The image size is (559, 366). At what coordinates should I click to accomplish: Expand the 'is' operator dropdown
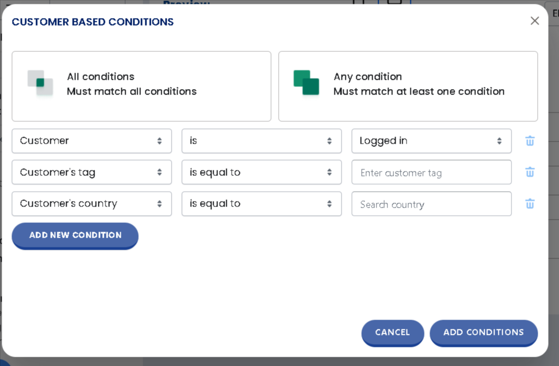261,141
